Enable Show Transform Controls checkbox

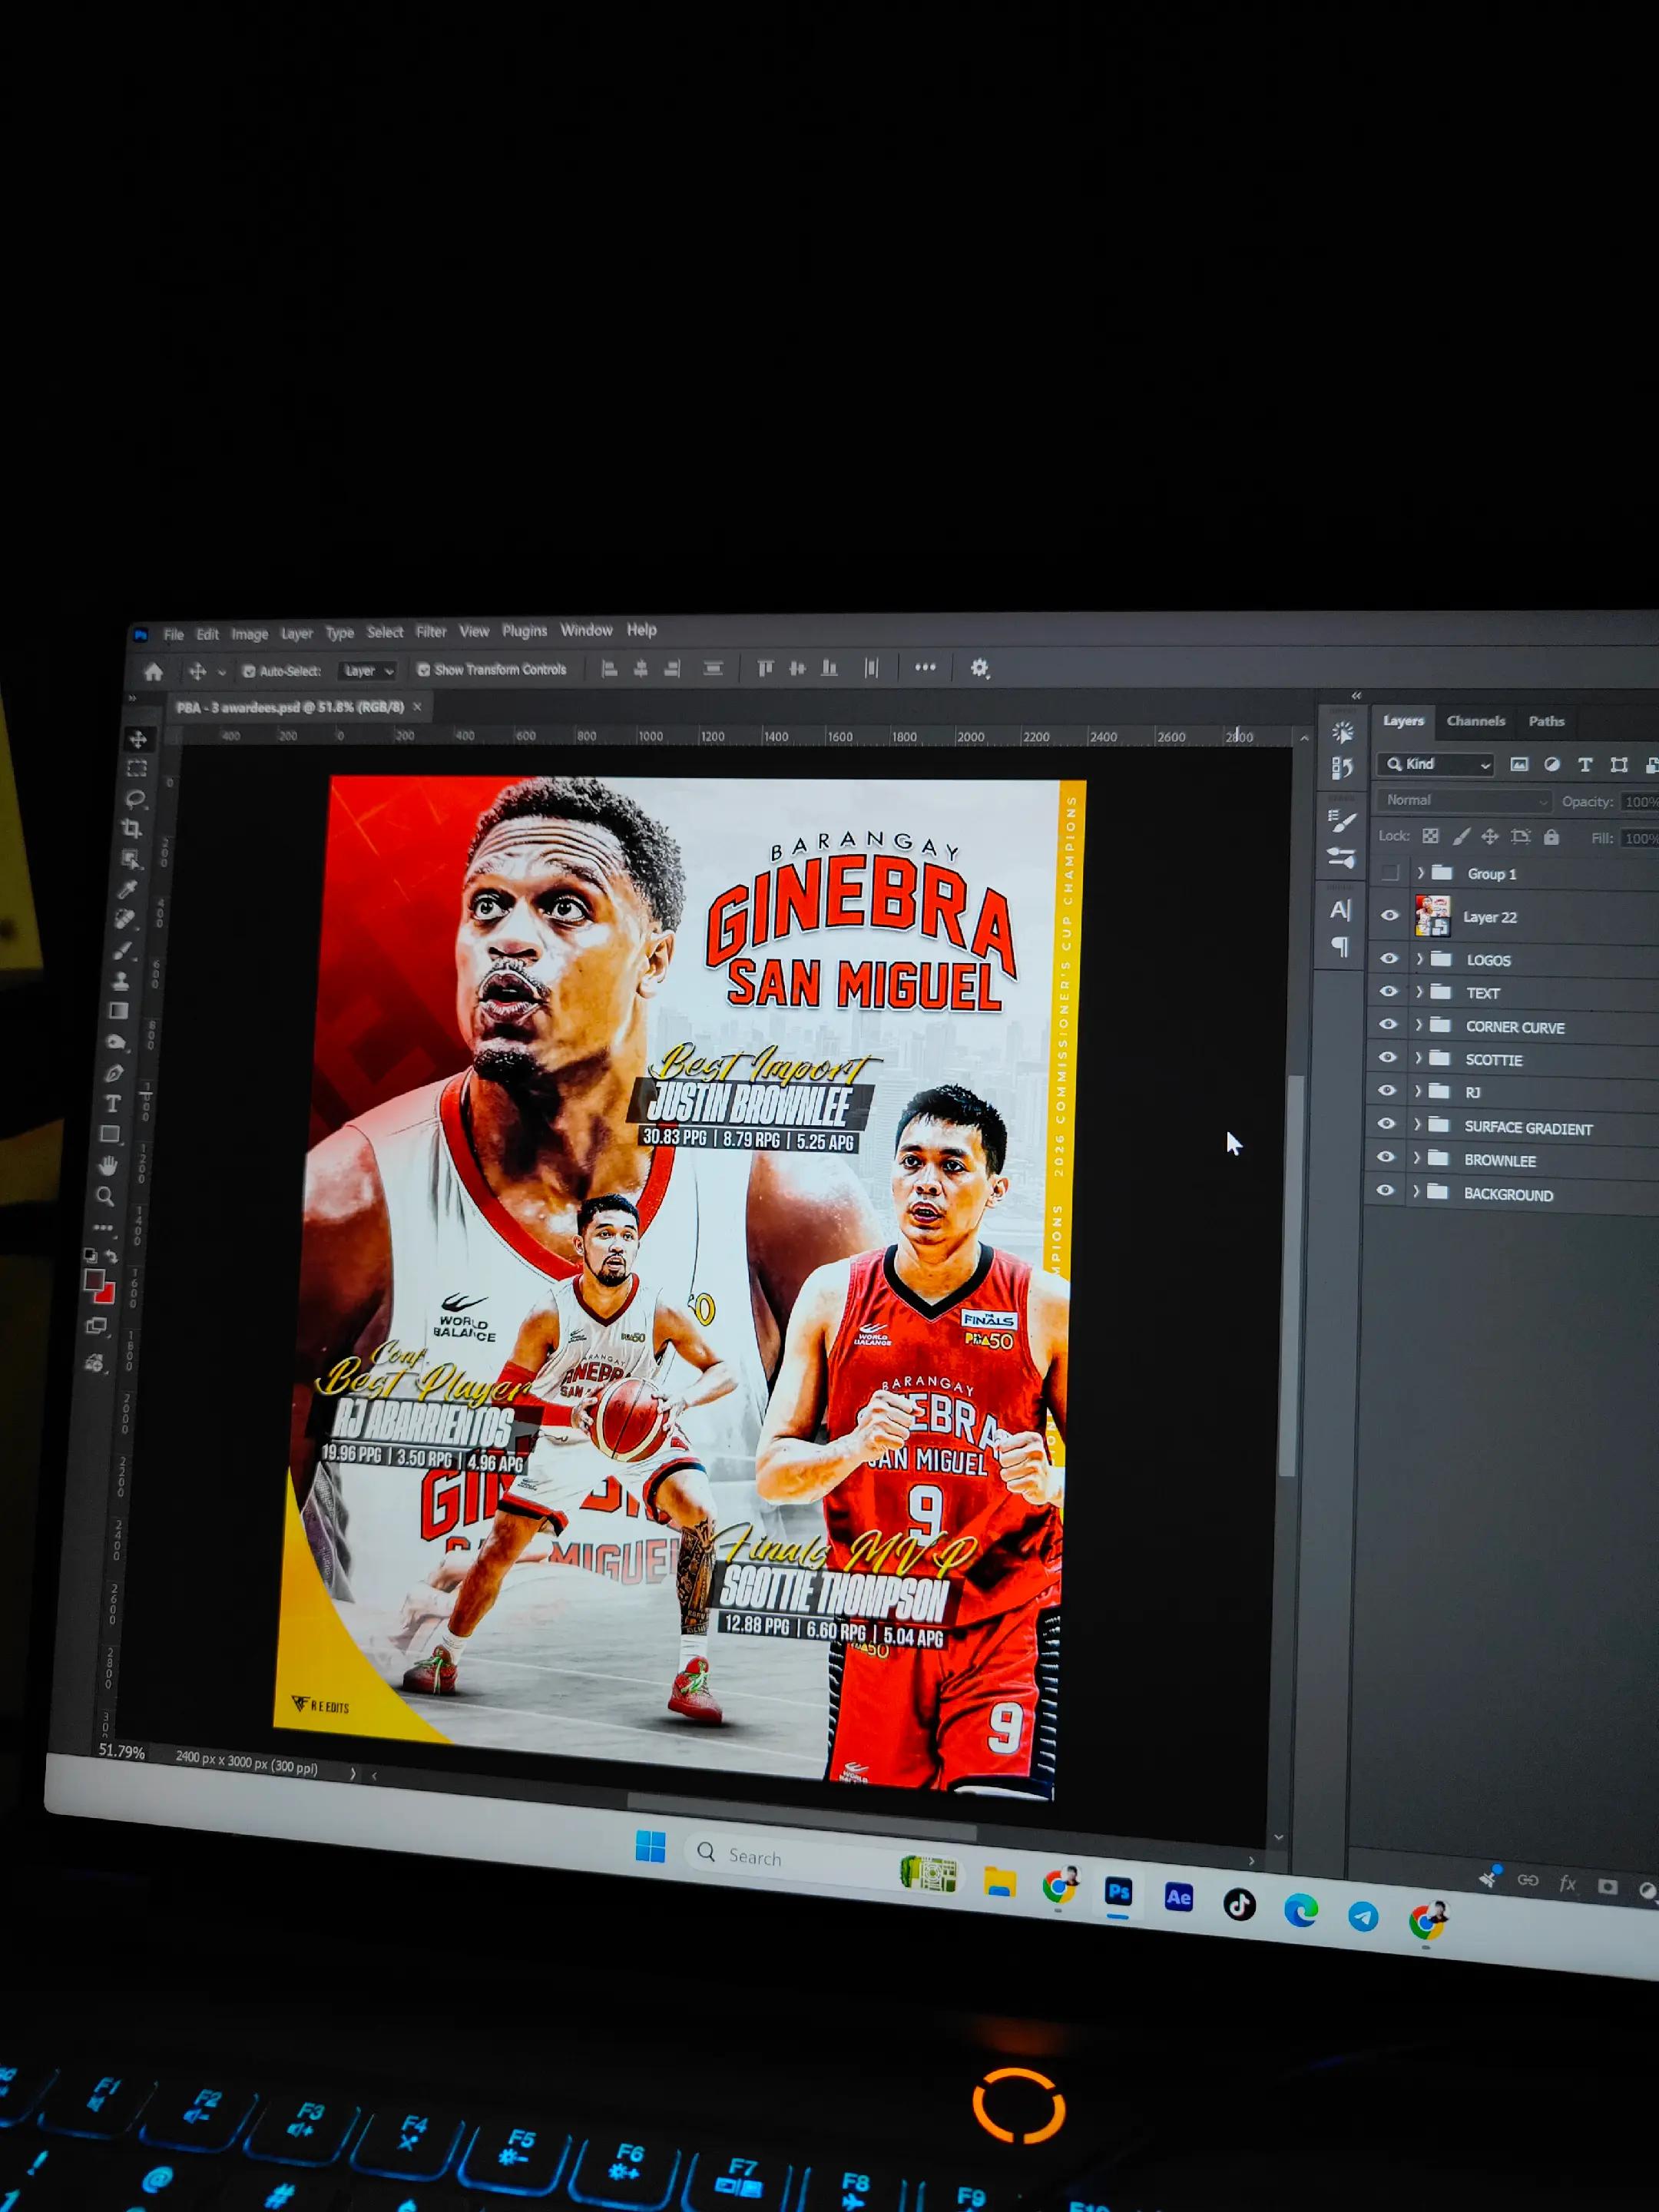[424, 670]
